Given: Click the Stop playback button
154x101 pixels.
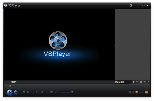Looking at the screenshot, I should 16,92.
